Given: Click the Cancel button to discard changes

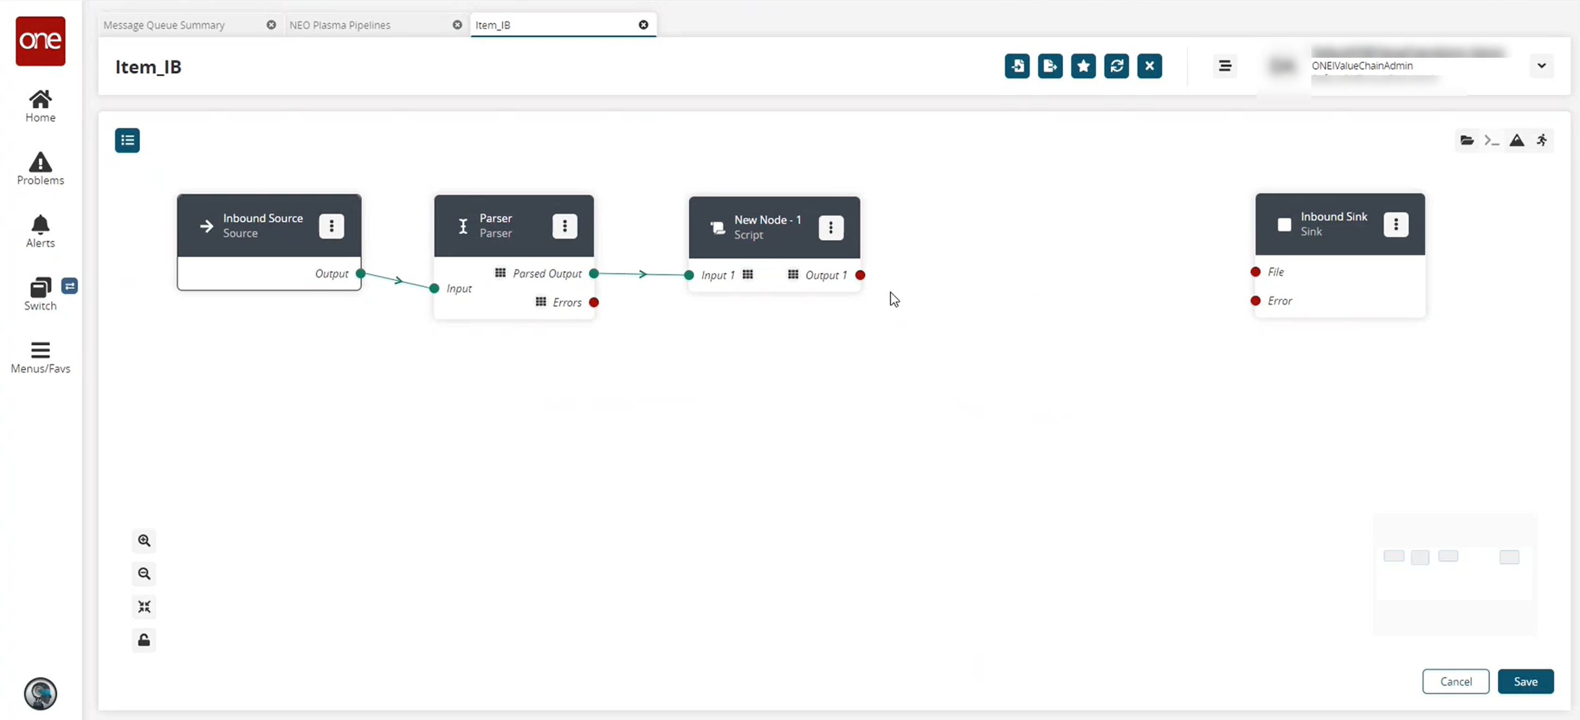Looking at the screenshot, I should [x=1456, y=682].
